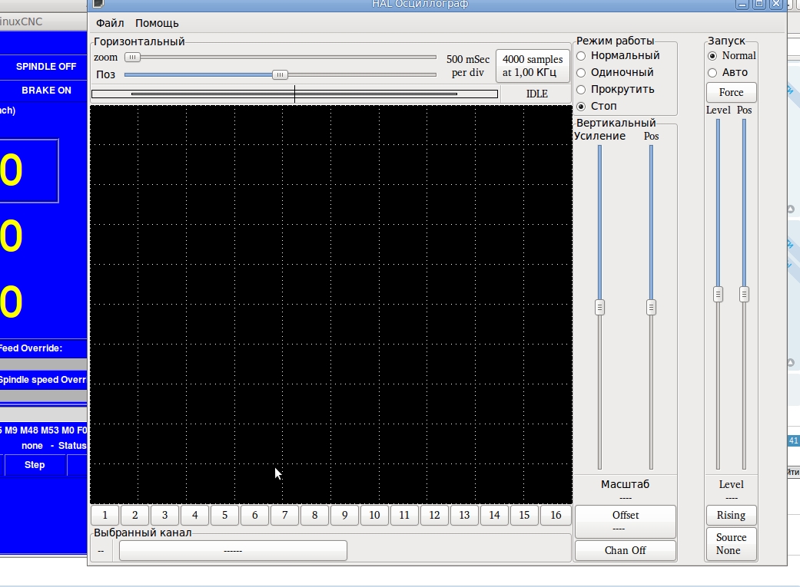Click the IDLE status label

tap(536, 94)
